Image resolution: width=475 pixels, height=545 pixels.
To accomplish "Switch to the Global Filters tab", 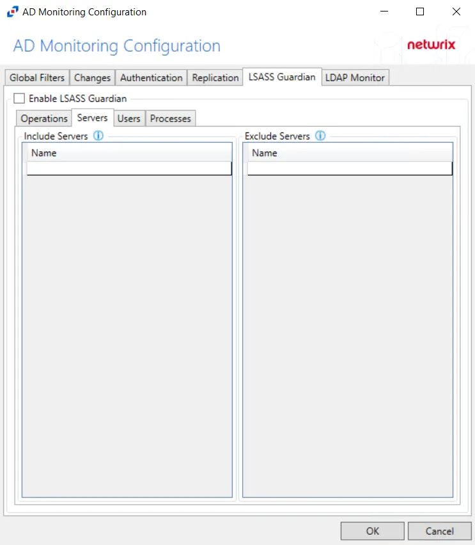I will [x=37, y=77].
